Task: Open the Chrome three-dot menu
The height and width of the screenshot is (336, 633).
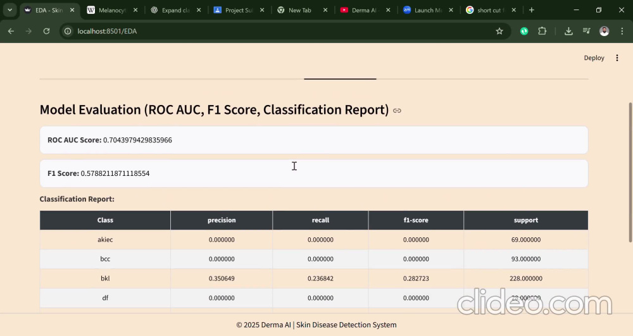Action: (x=622, y=31)
